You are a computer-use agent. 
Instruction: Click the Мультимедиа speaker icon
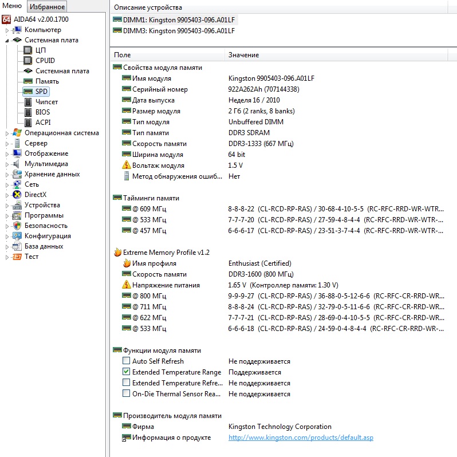pos(17,164)
